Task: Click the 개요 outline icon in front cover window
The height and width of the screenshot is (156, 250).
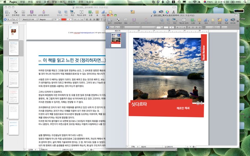Action: [x=126, y=20]
